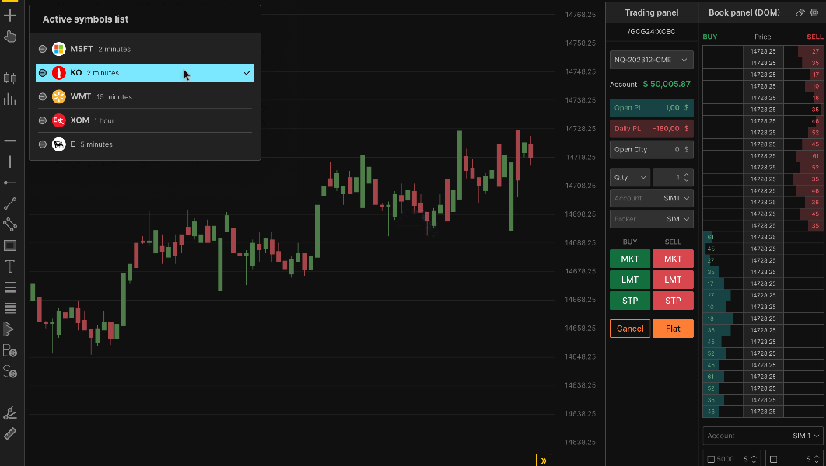Screen dimensions: 826x466
Task: Select the four-line levels tool
Action: (10, 308)
